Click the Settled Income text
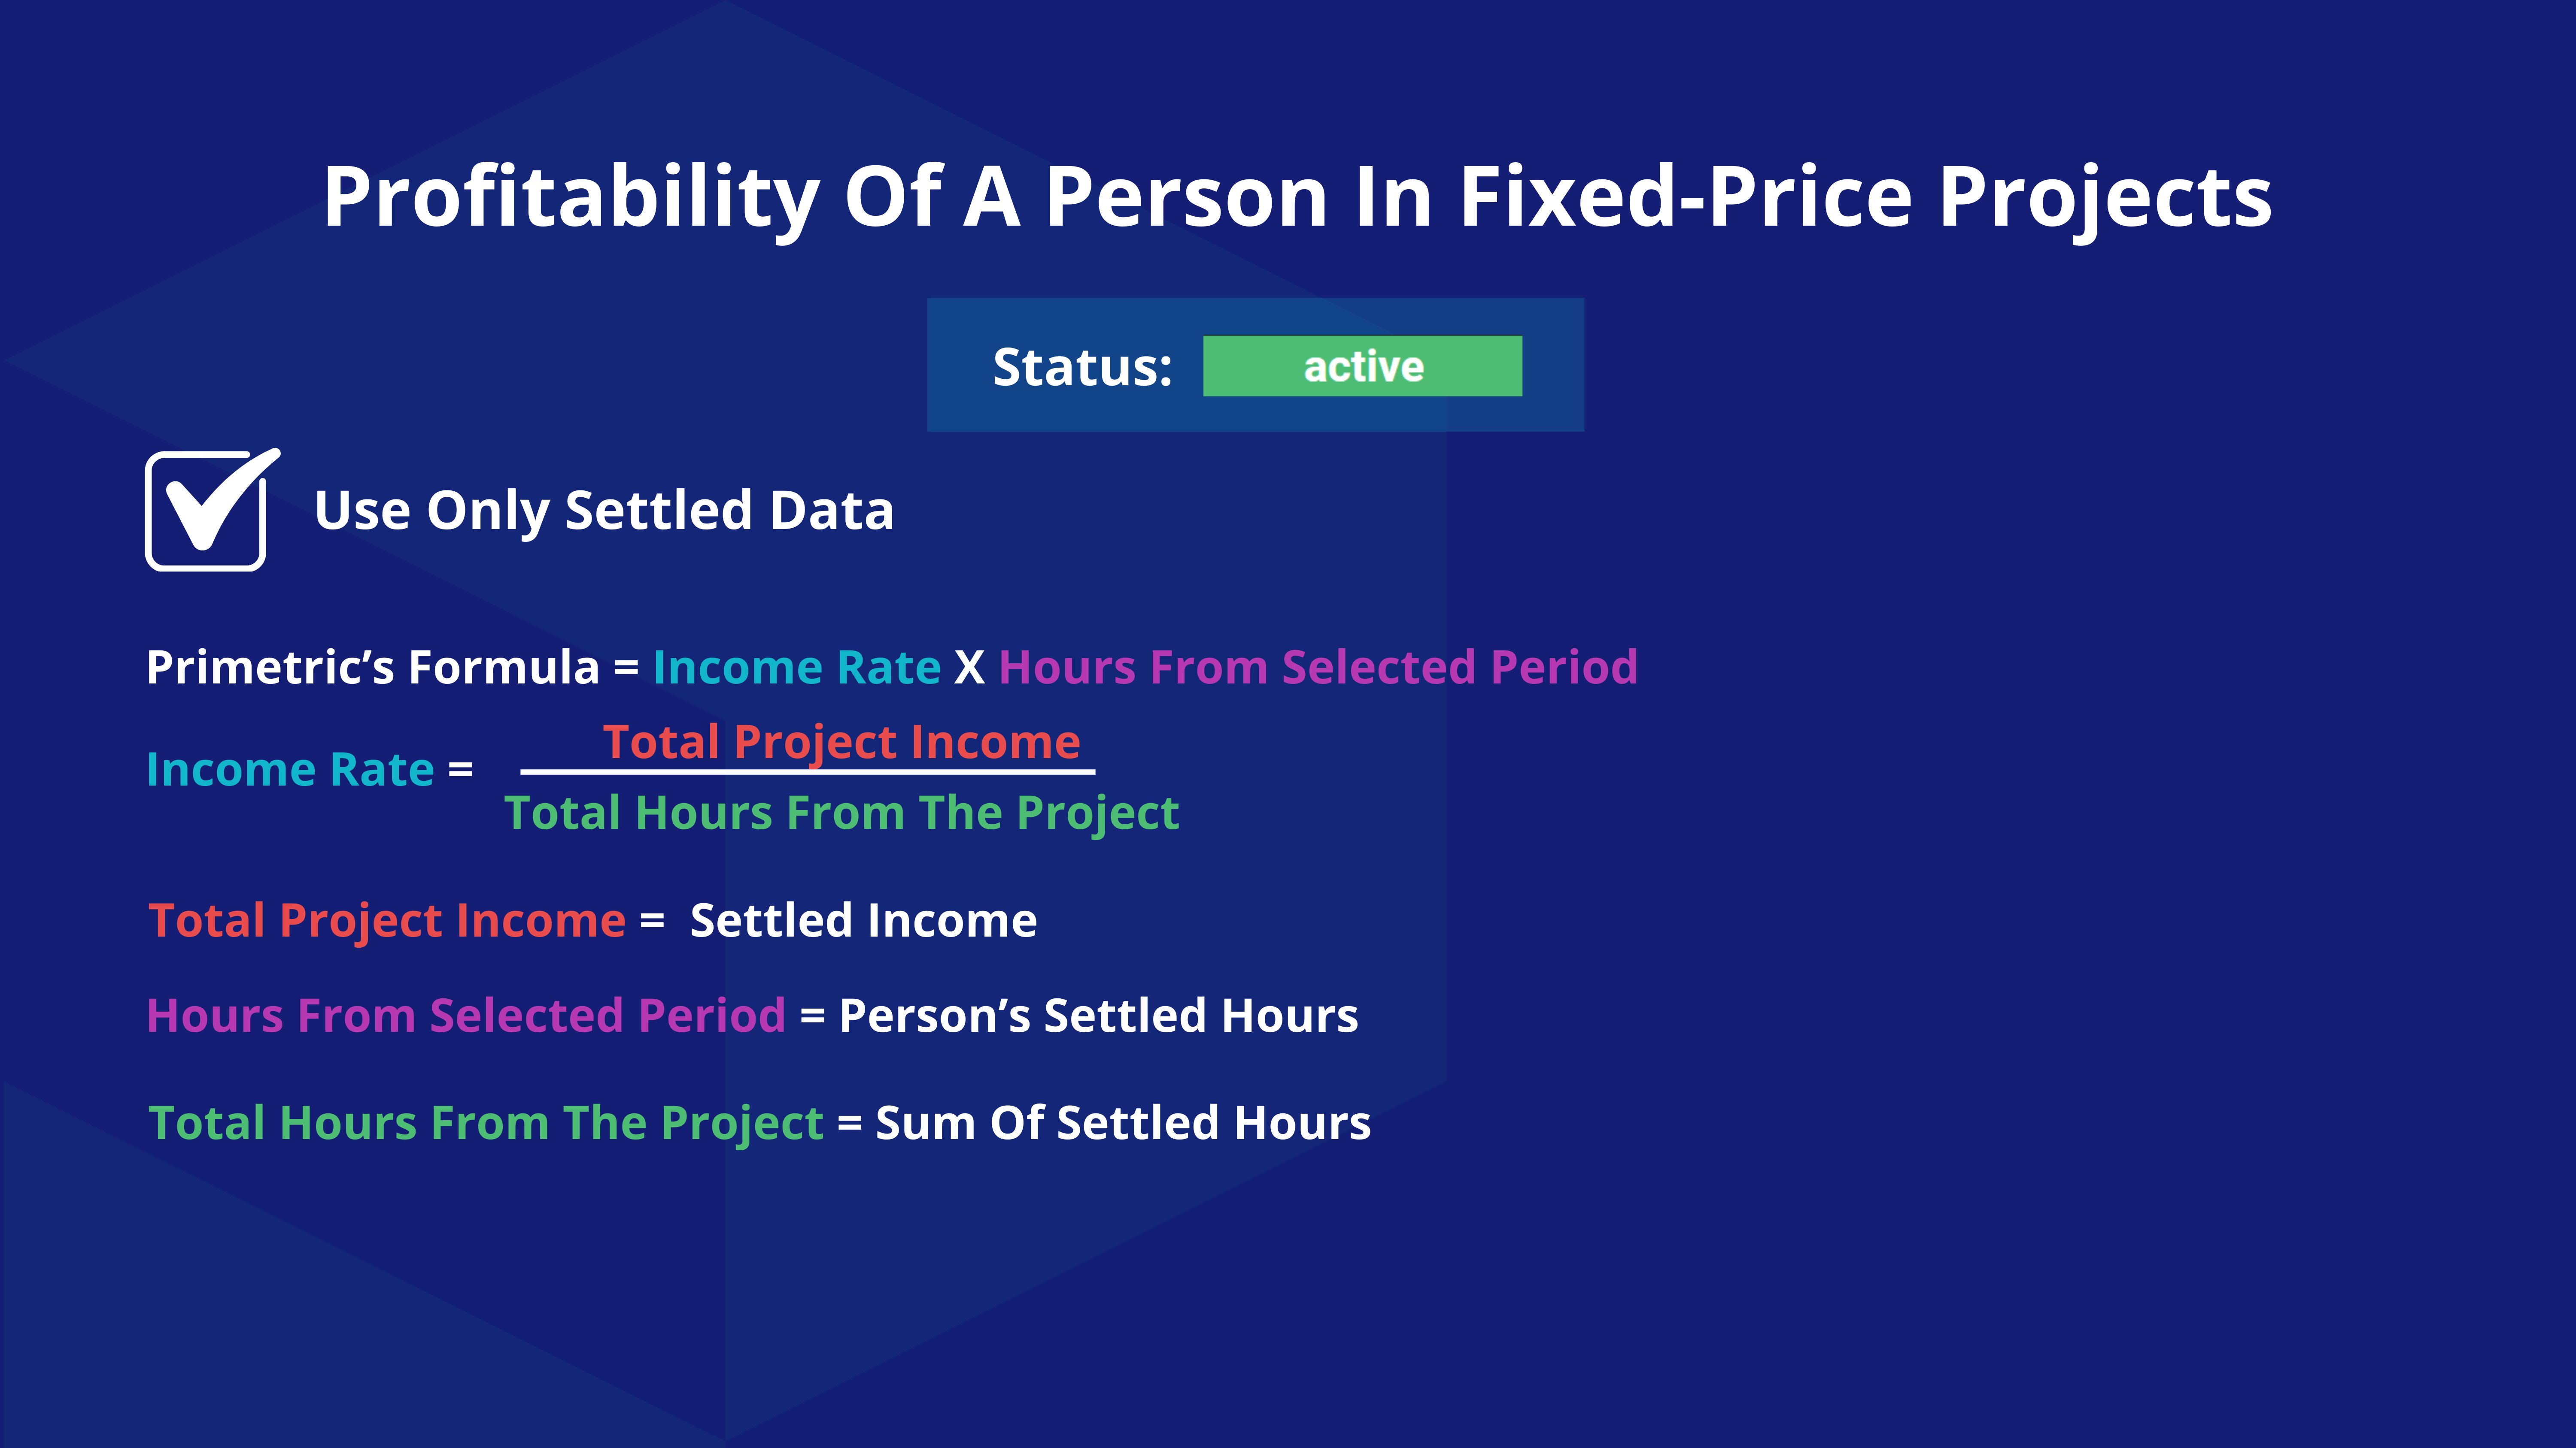Viewport: 2576px width, 1448px height. point(864,920)
